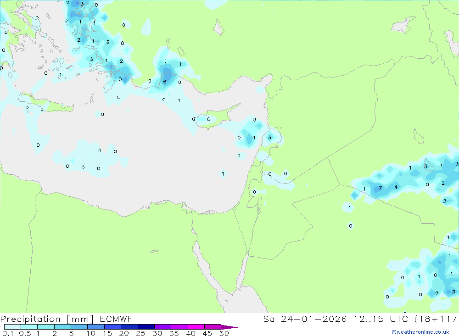Click the '50' legend scale label
This screenshot has height=336, width=459.
click(x=224, y=333)
